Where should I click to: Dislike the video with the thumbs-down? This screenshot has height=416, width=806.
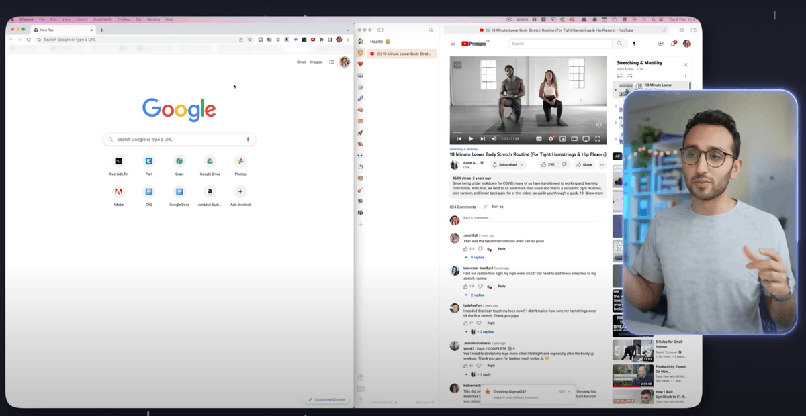point(564,164)
